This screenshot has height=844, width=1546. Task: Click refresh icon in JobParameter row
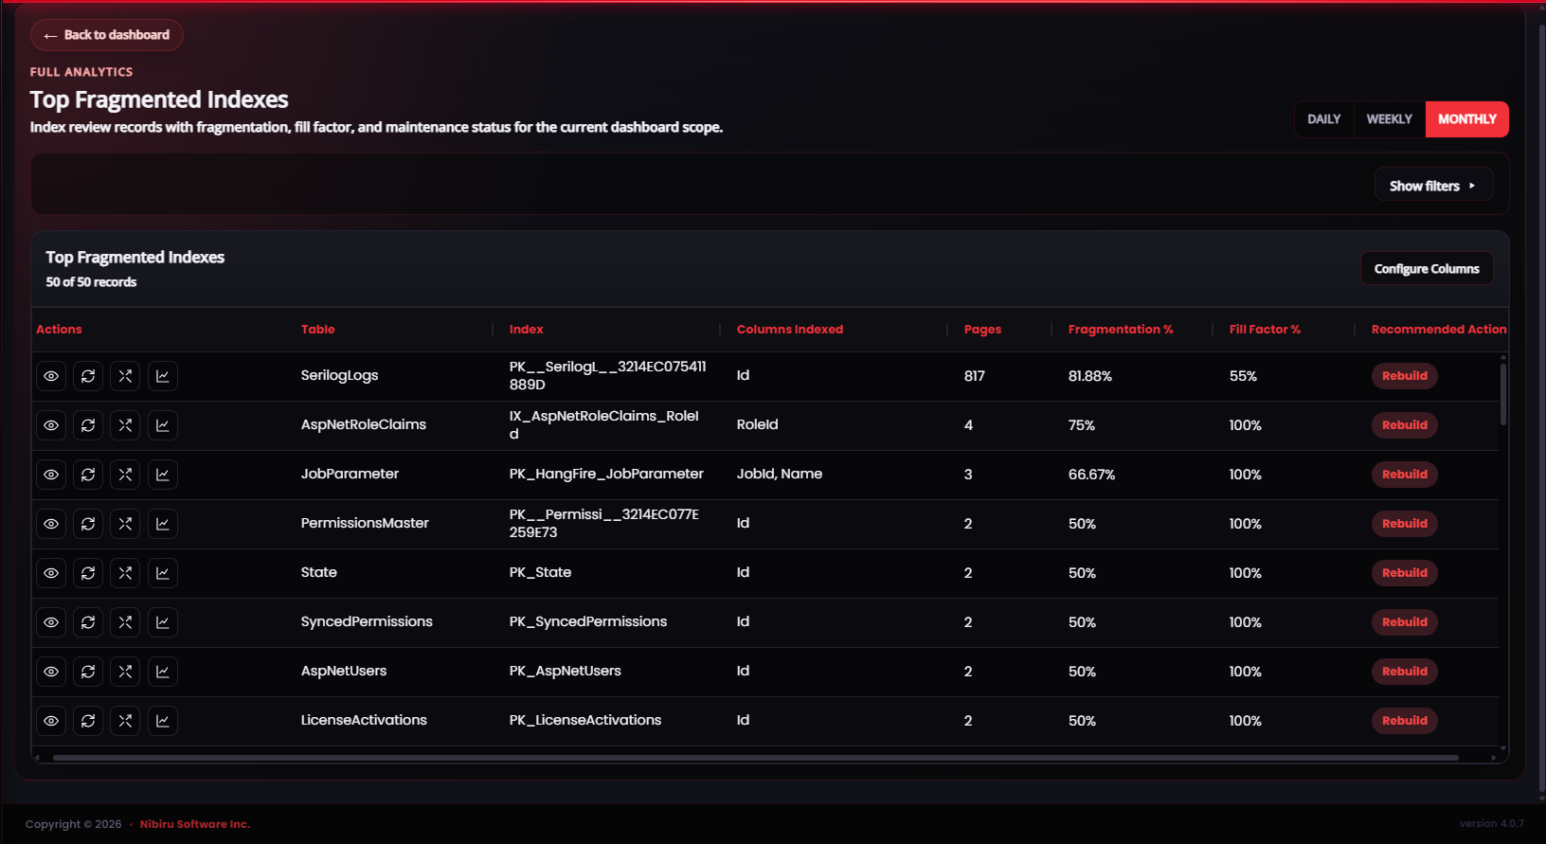[88, 475]
